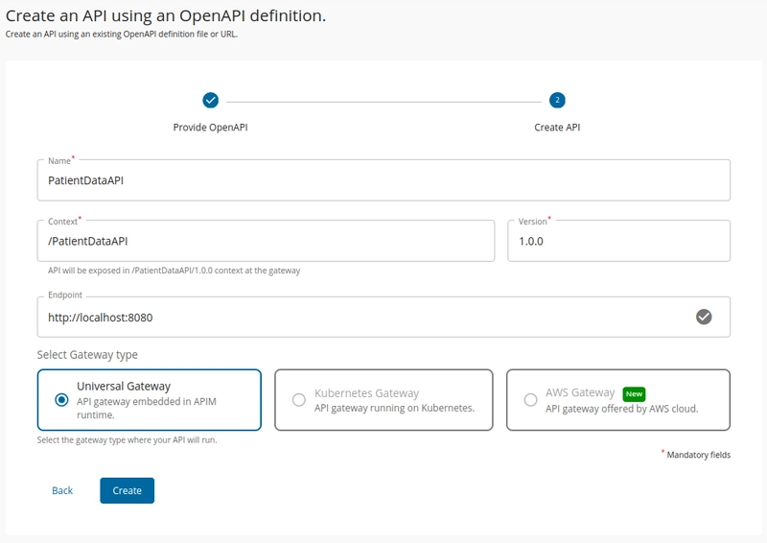Click the completed step checkmark icon

210,101
